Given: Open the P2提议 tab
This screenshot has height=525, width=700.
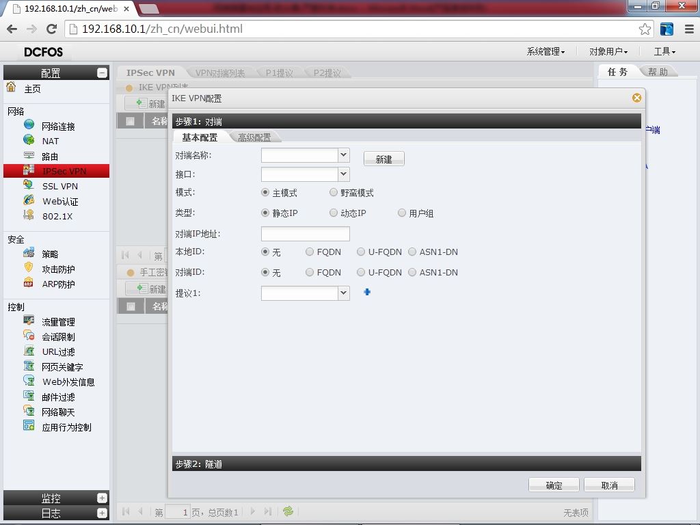Looking at the screenshot, I should tap(327, 72).
